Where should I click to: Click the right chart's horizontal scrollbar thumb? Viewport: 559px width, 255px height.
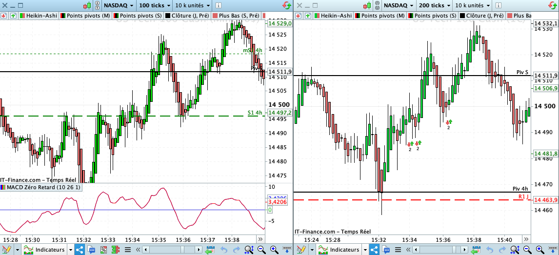[x=454, y=250]
